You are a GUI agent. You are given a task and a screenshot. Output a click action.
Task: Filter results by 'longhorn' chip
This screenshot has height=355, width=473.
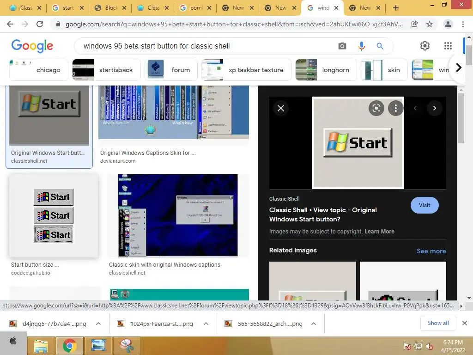pyautogui.click(x=326, y=70)
